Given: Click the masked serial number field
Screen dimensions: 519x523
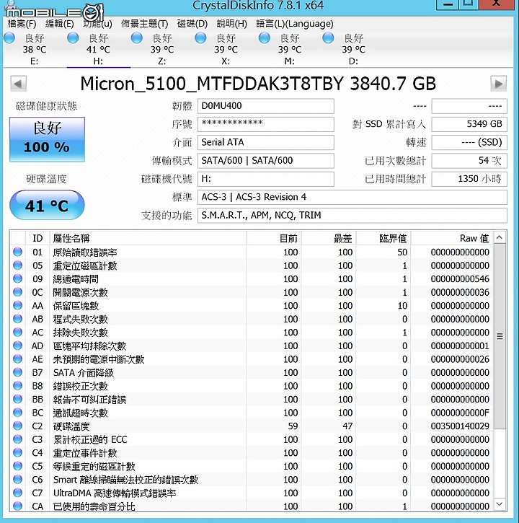Looking at the screenshot, I should point(266,124).
